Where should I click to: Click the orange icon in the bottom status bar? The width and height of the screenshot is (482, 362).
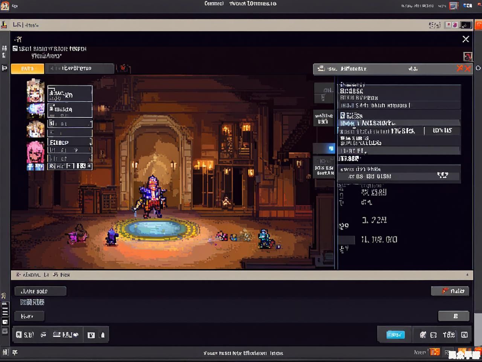435,352
